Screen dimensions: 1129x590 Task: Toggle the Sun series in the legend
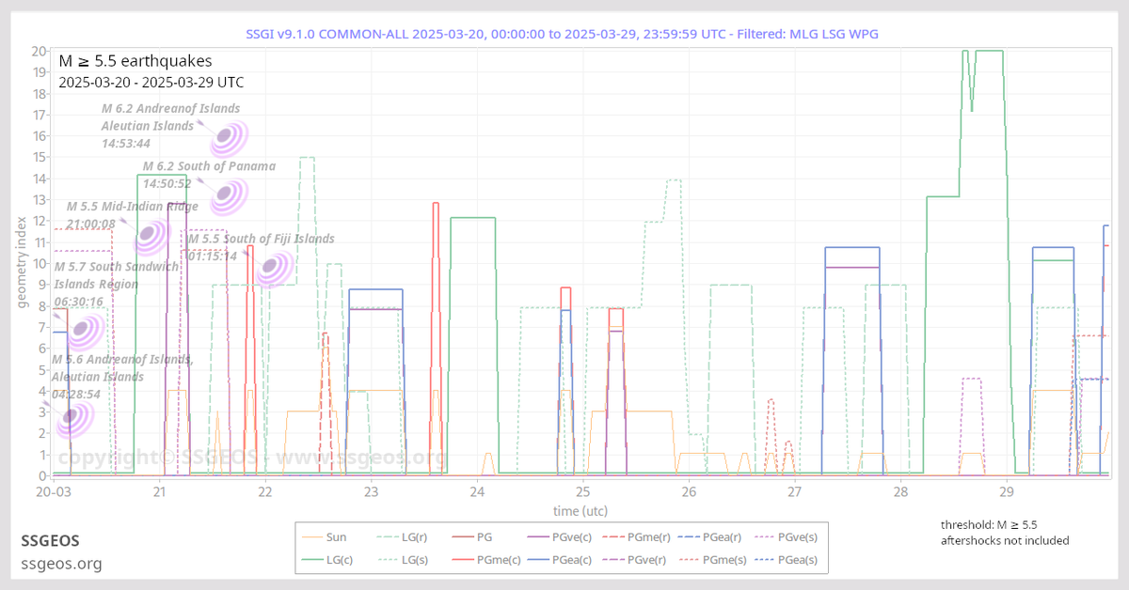pos(325,537)
